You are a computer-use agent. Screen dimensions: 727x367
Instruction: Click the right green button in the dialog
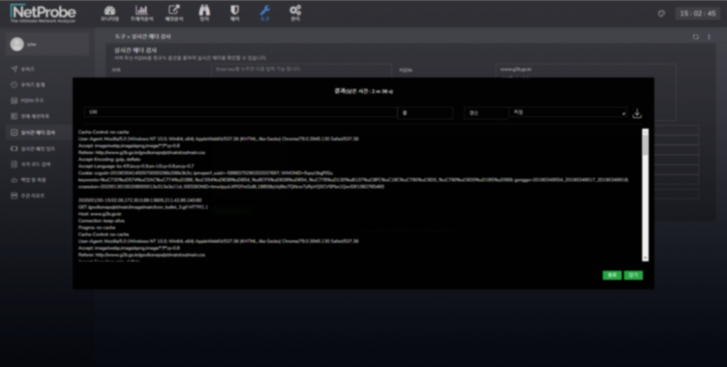click(633, 275)
